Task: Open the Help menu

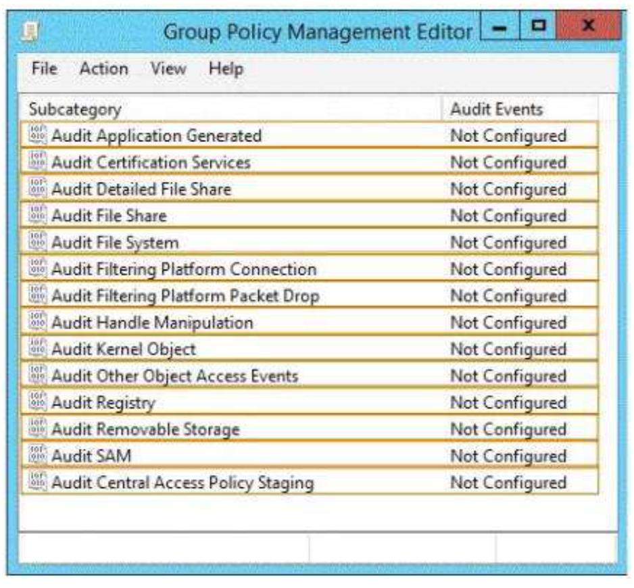Action: click(x=226, y=69)
